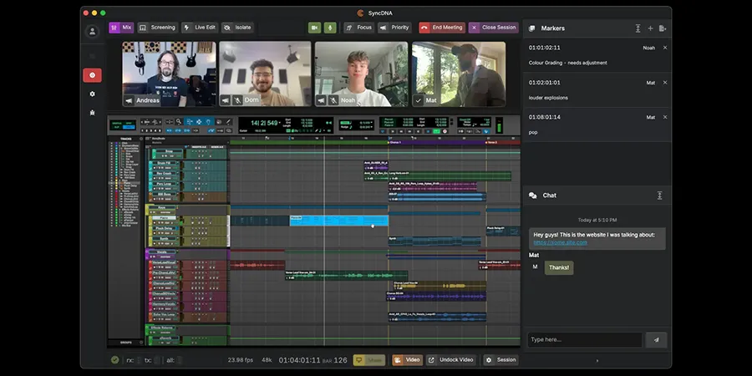Click the megaphone icon on Noah's video

click(322, 100)
